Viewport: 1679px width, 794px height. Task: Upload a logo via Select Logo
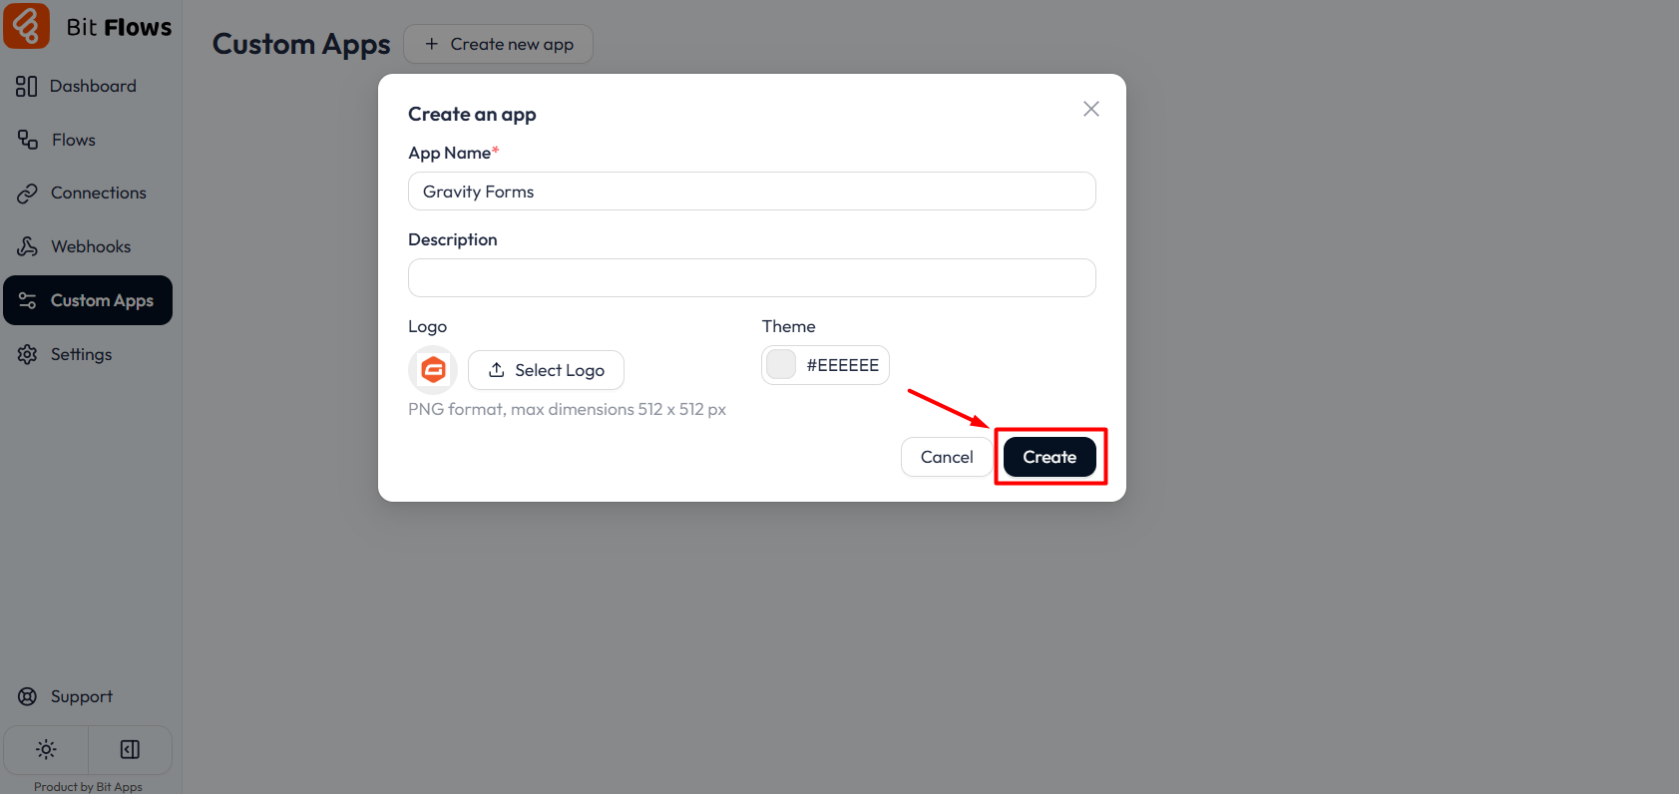click(546, 370)
